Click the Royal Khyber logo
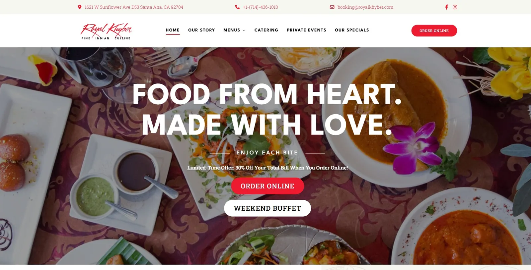Screen dimensions: 531x270 pyautogui.click(x=106, y=31)
